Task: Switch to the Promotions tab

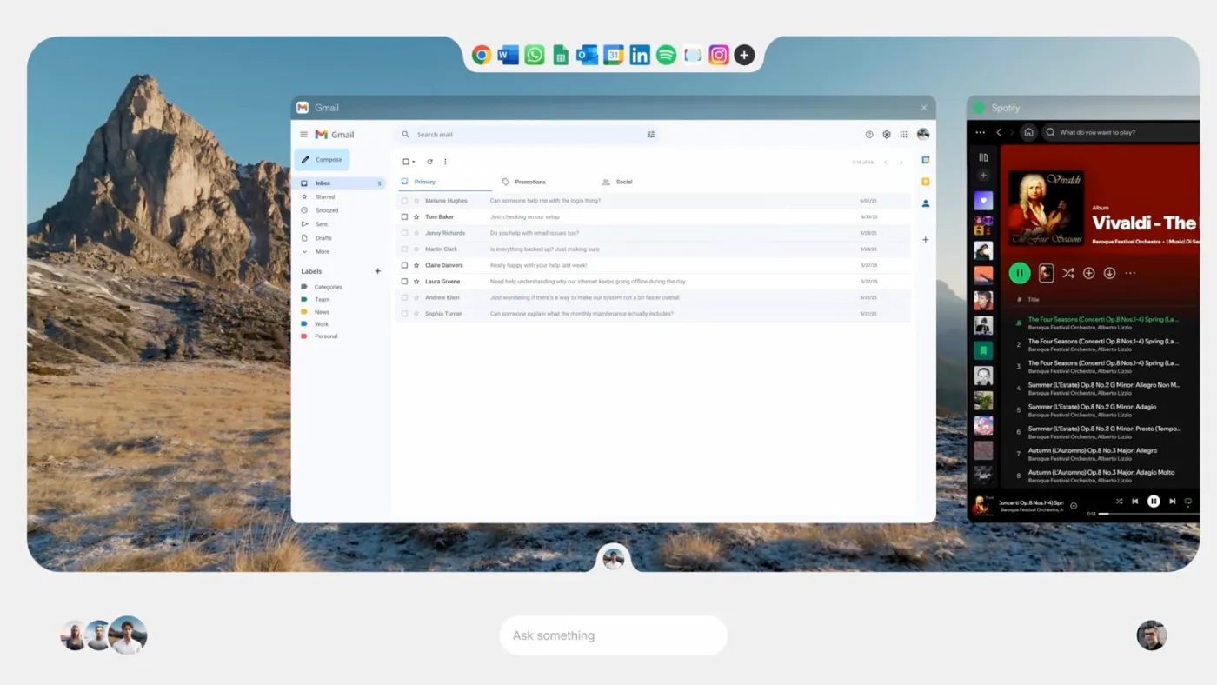Action: pyautogui.click(x=529, y=182)
